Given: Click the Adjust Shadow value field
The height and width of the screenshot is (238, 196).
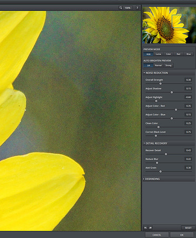Looking at the screenshot, I should (188, 88).
